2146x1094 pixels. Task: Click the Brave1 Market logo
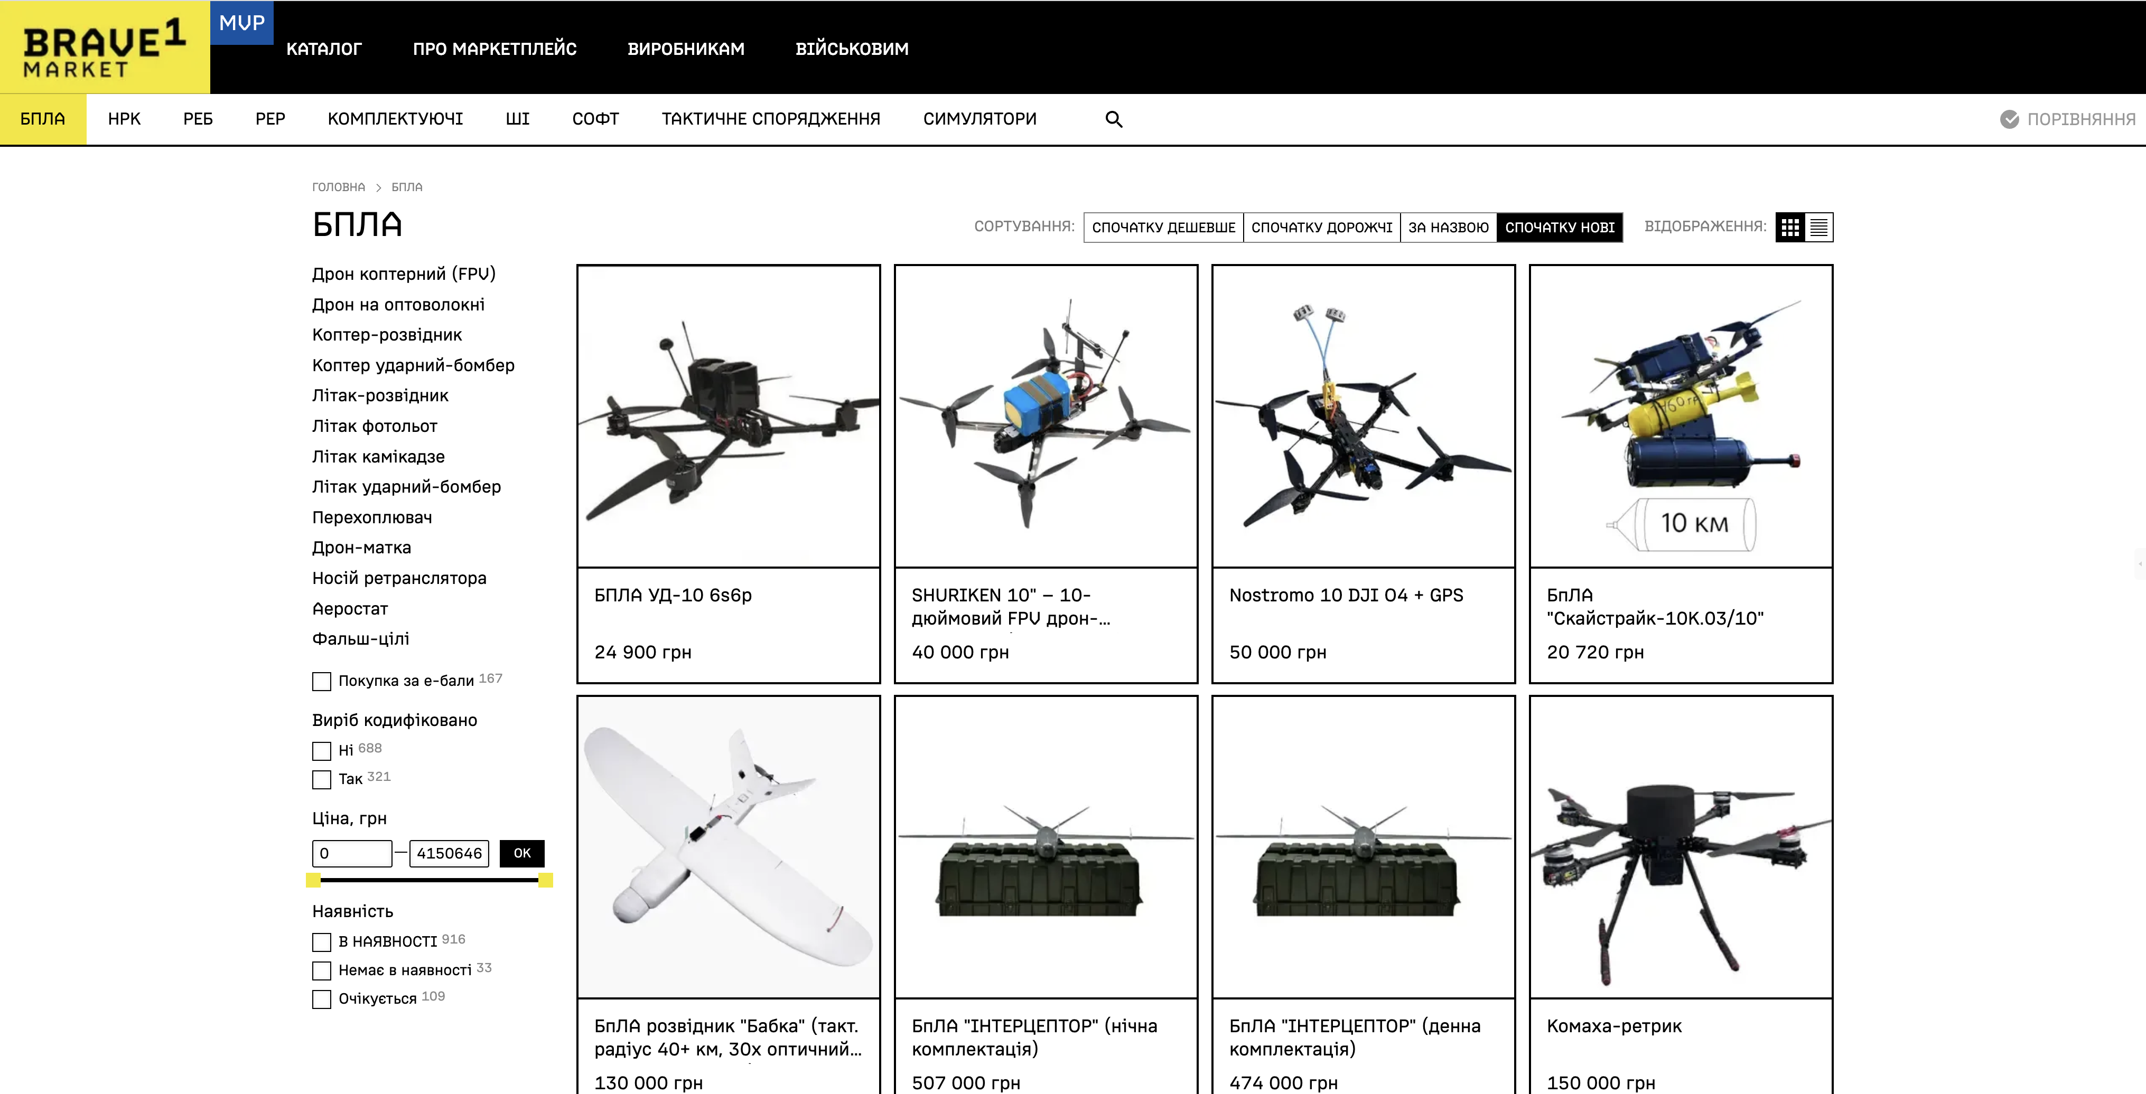[104, 48]
